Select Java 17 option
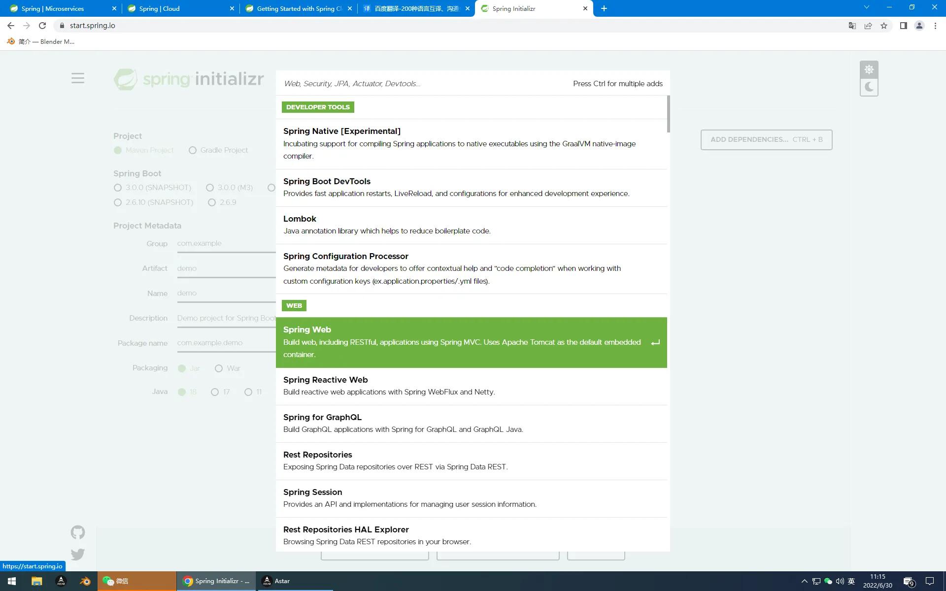This screenshot has width=946, height=591. coord(215,392)
